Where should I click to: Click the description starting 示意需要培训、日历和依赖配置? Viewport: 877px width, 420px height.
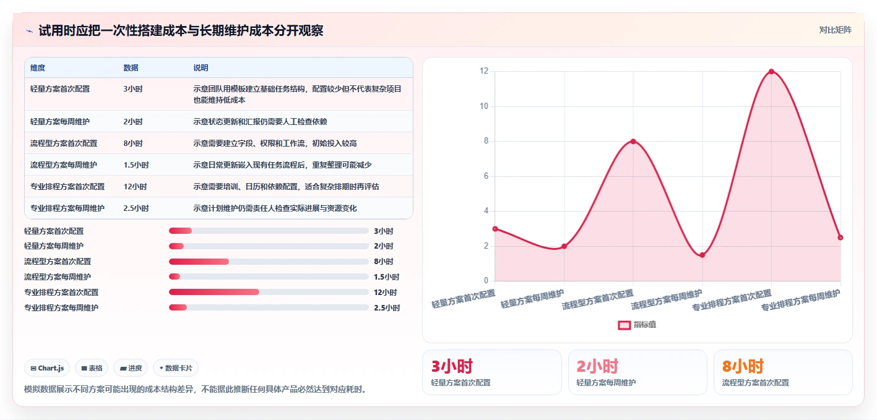286,186
